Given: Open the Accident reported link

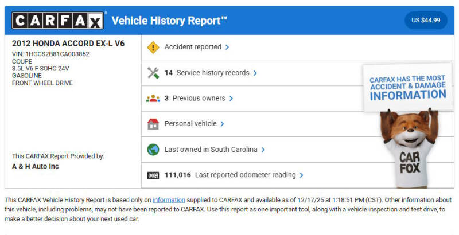Looking at the screenshot, I should pos(193,47).
